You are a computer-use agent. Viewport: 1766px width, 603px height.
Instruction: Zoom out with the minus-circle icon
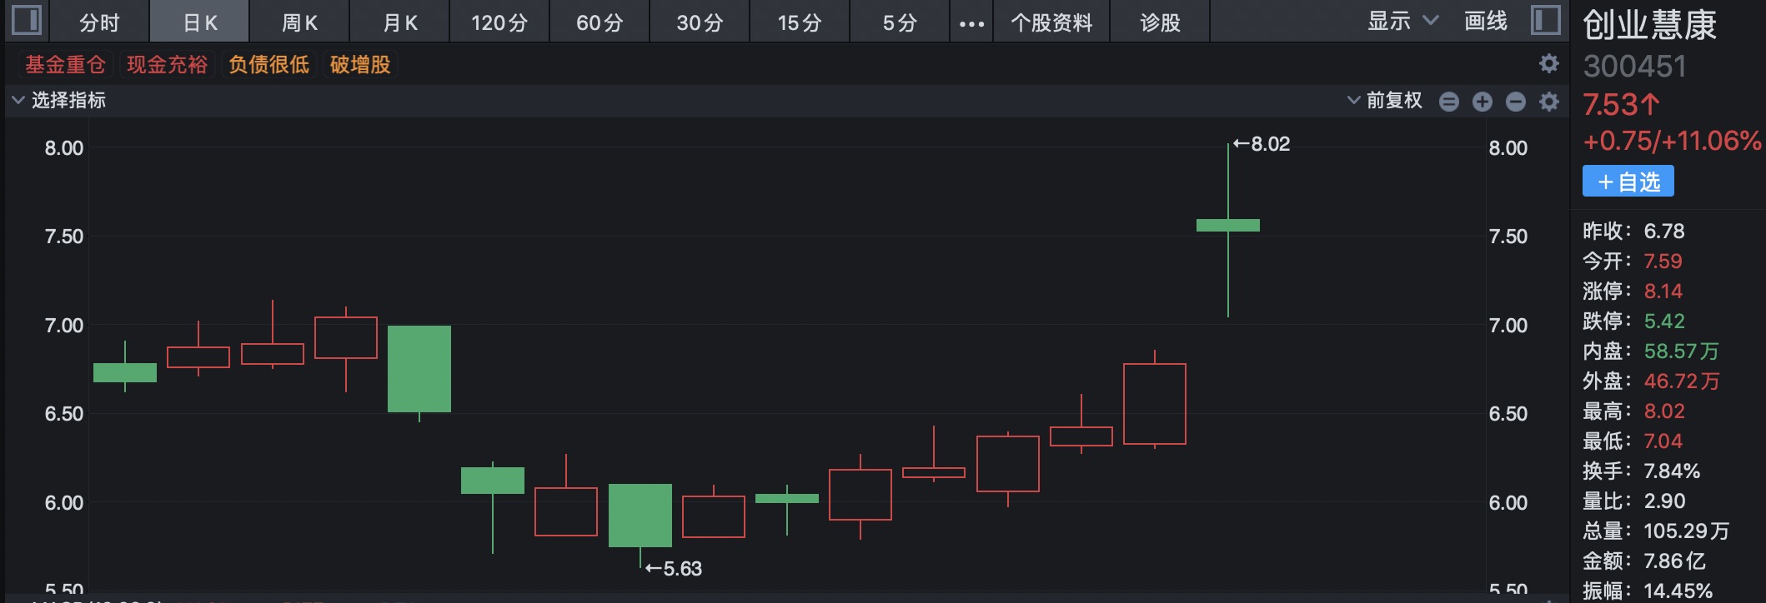click(1516, 102)
